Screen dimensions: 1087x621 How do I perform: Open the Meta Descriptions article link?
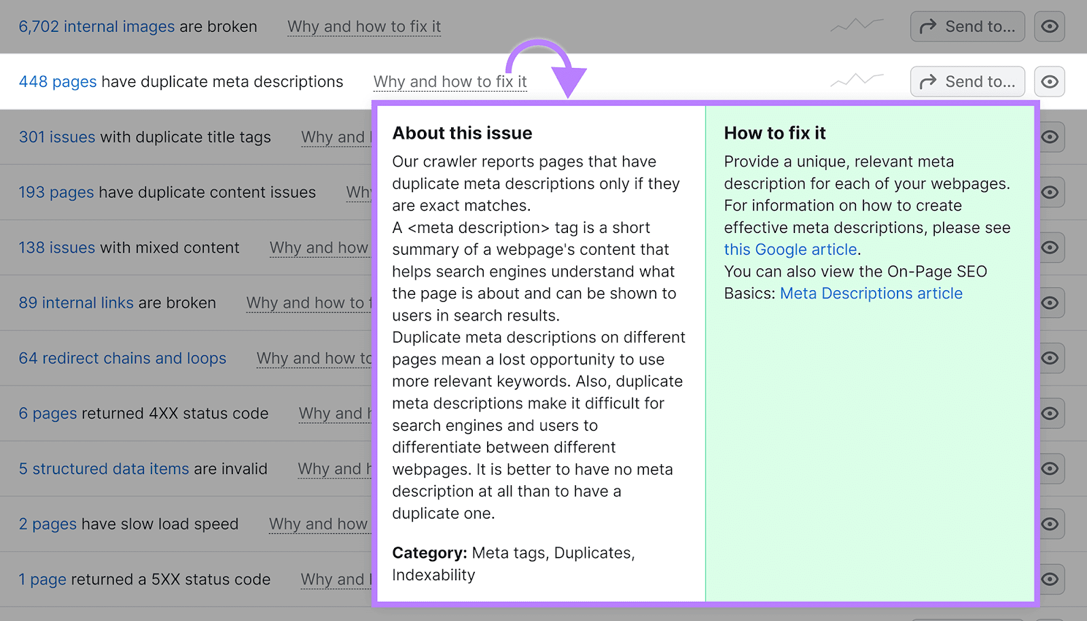(x=872, y=294)
